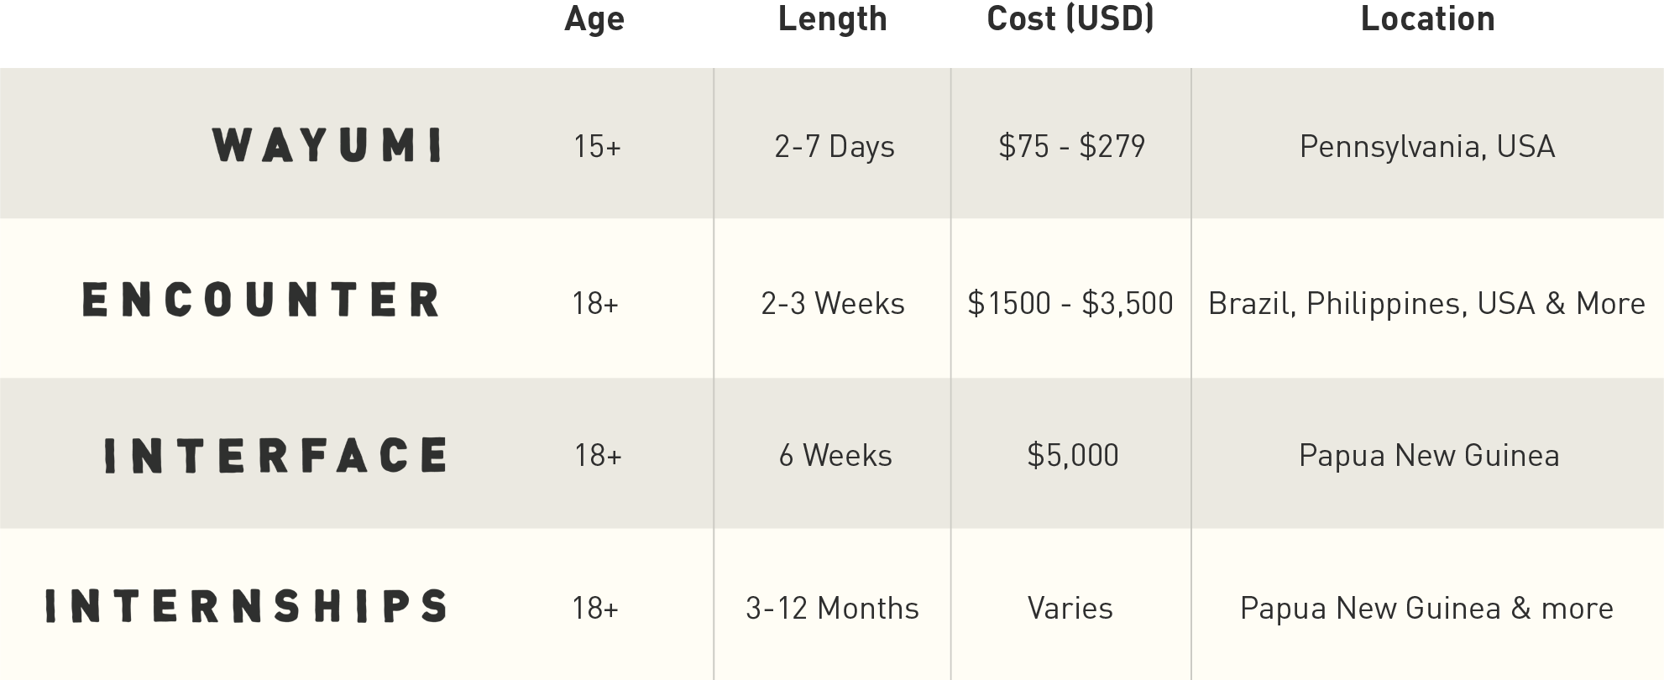Click the WAYUMI program title
The image size is (1664, 680).
[327, 144]
